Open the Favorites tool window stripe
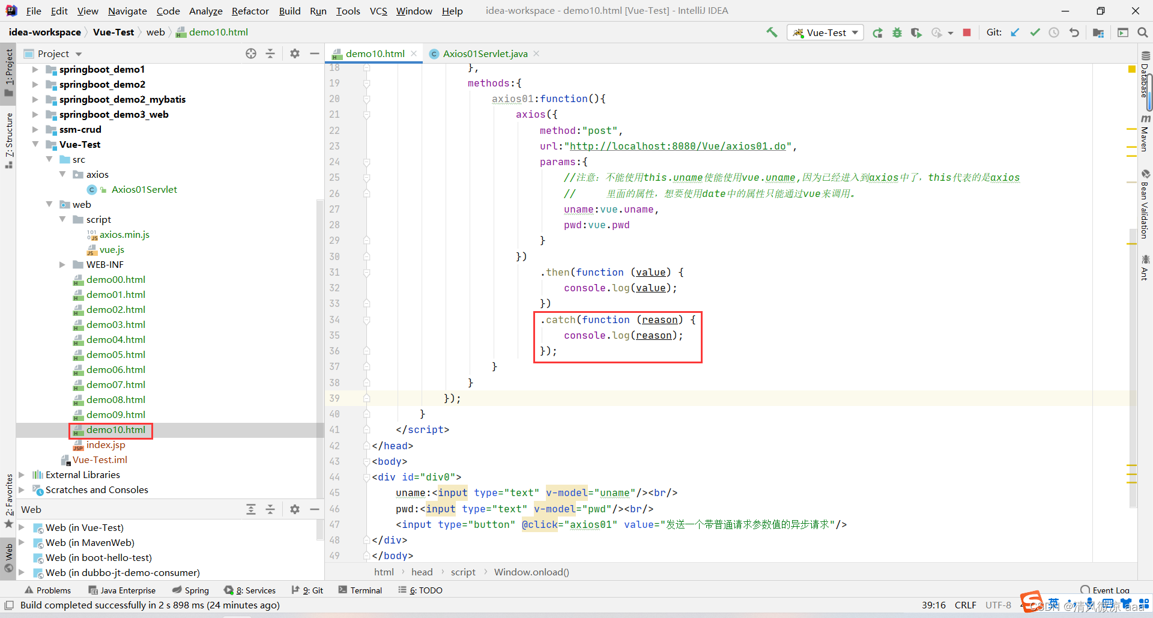This screenshot has height=618, width=1153. tap(8, 501)
